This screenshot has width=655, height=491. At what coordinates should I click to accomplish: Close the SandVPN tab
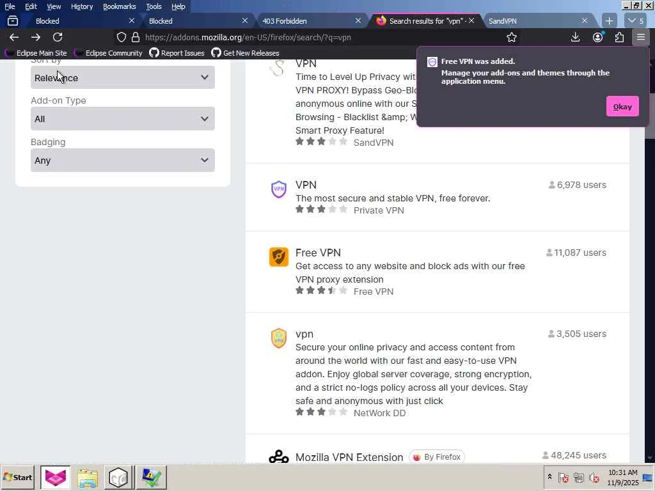pos(585,20)
